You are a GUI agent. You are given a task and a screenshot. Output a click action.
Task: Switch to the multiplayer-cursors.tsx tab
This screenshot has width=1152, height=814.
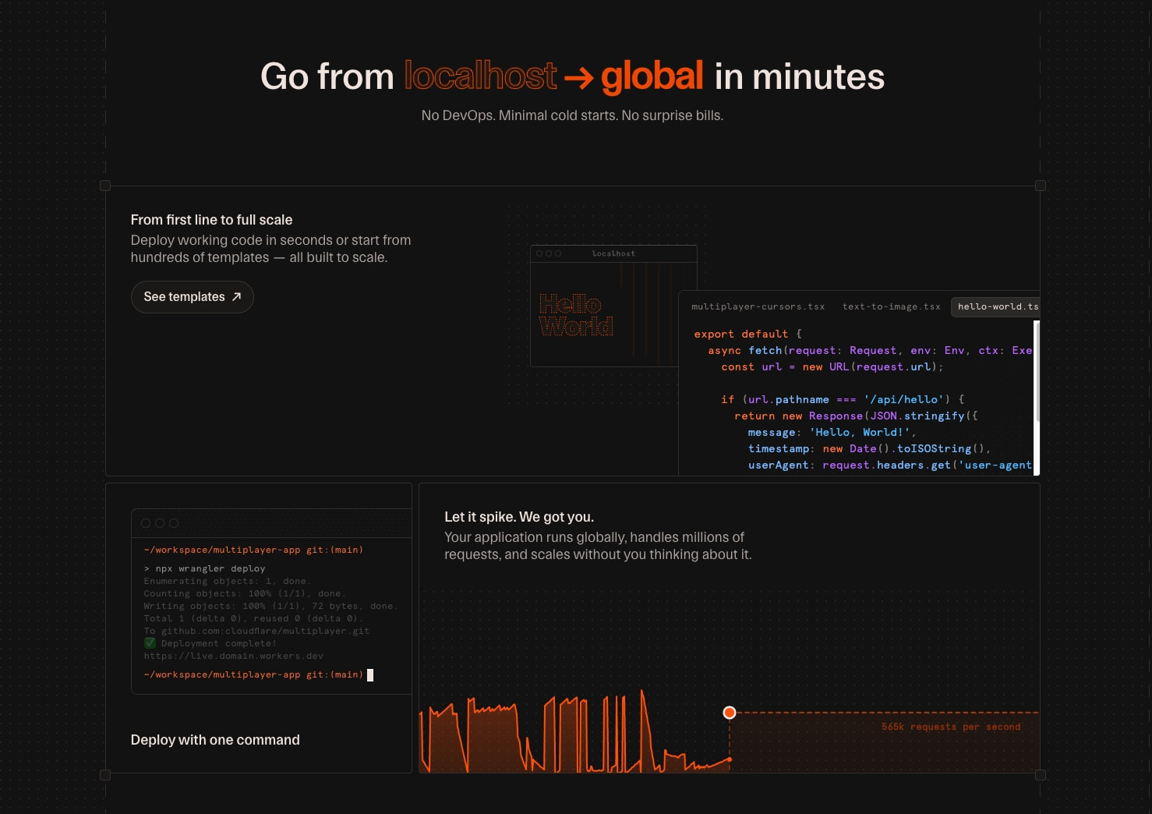tap(758, 306)
